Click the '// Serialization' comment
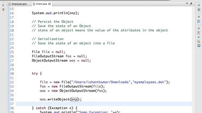This screenshot has height=113, width=202. [x=48, y=39]
